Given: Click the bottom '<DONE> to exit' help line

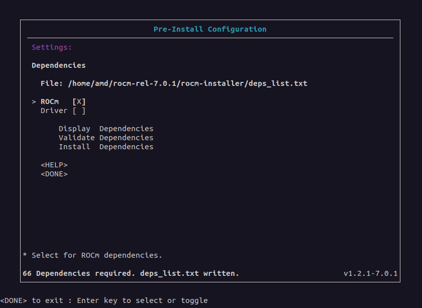Looking at the screenshot, I should 104,300.
